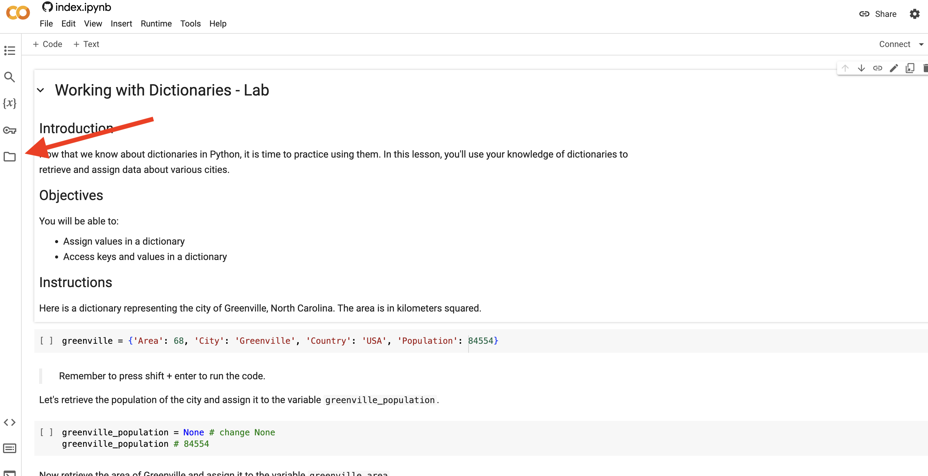Open Colab settings gear
The height and width of the screenshot is (476, 928).
tap(914, 14)
